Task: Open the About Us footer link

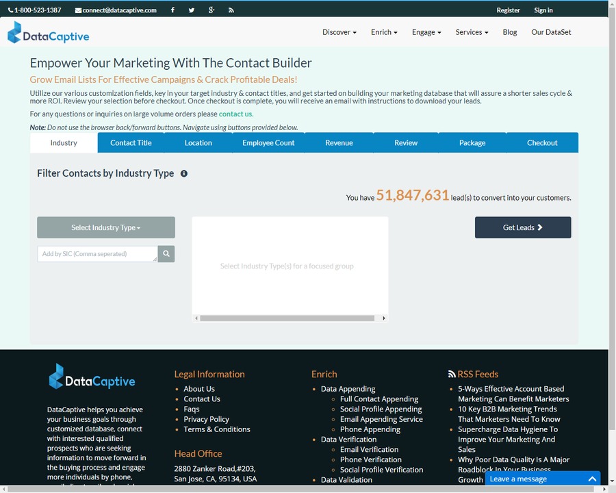Action: 199,389
